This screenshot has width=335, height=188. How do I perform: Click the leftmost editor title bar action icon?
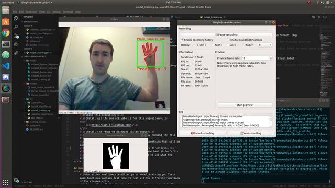[314, 17]
